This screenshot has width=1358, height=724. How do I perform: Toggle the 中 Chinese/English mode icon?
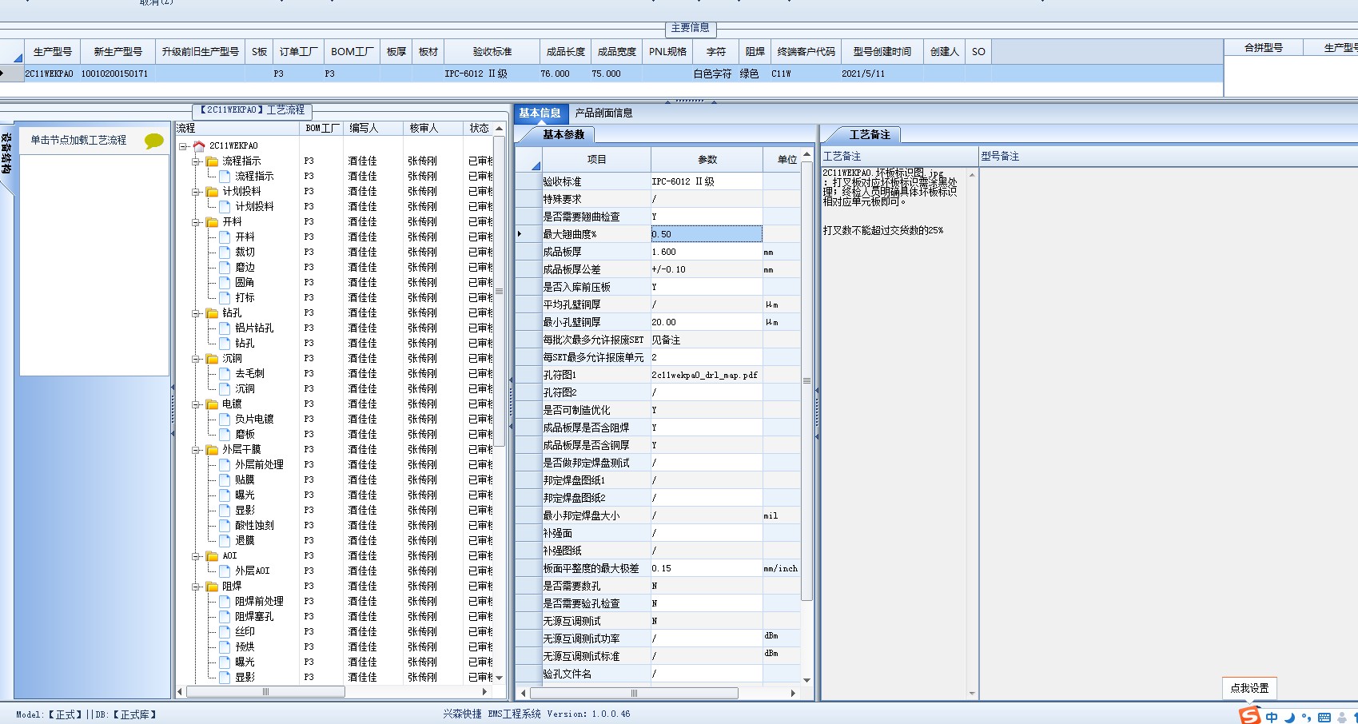click(x=1272, y=718)
